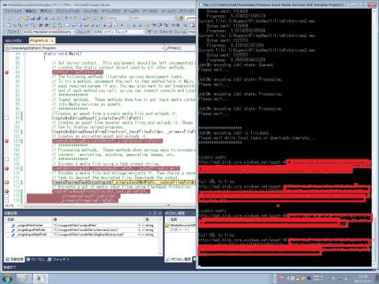This screenshot has width=379, height=284.
Task: Select the _singleInputMp4Path variable row
Action: (x=82, y=234)
